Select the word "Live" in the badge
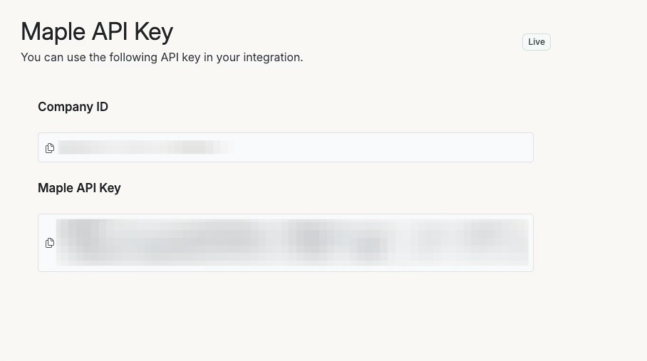The width and height of the screenshot is (647, 361). pyautogui.click(x=537, y=42)
